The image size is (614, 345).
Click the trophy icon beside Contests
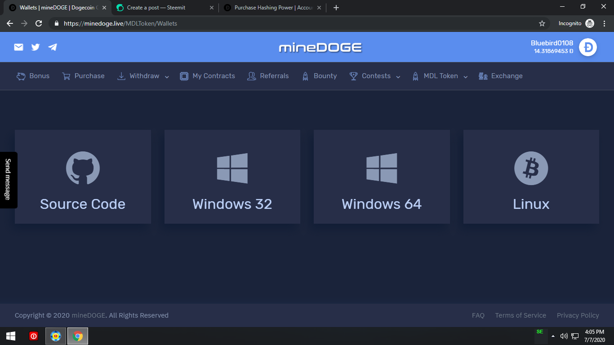point(354,76)
